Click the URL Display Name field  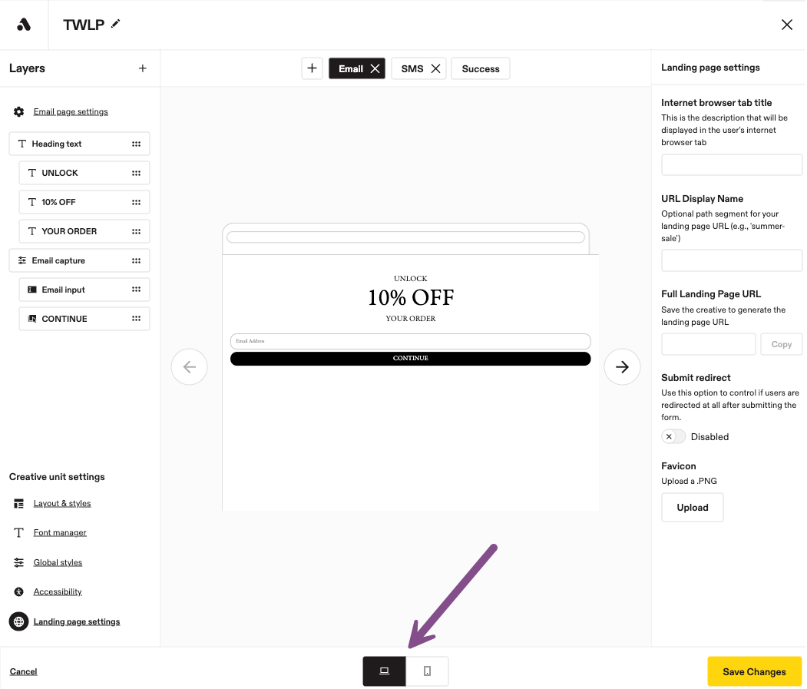pos(731,260)
